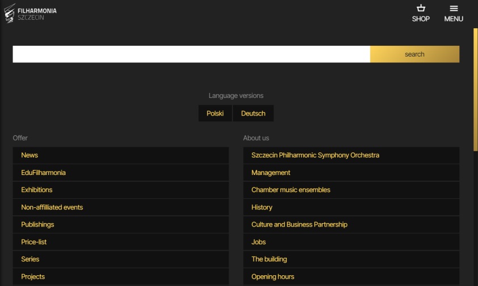The image size is (478, 286).
Task: Switch language to Polski
Action: (x=215, y=113)
